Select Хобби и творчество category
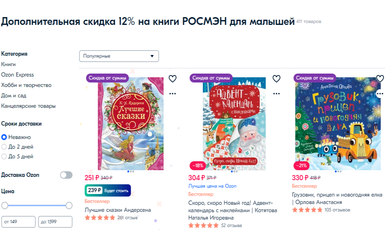Screen dimensions: 385x230 26,85
